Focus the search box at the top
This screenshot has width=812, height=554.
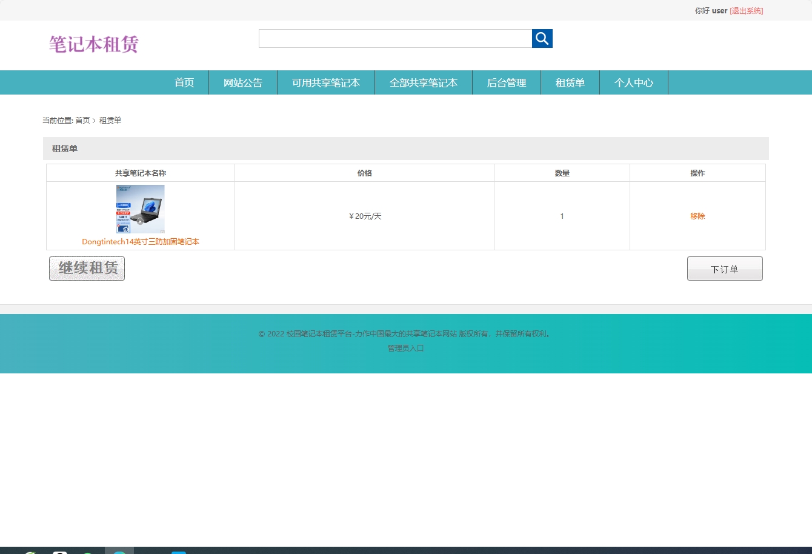click(x=395, y=39)
